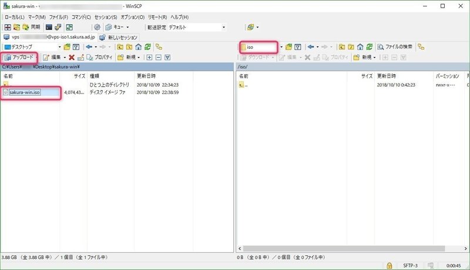This screenshot has width=470, height=270.
Task: Open local プロパティ properties button
Action: coord(99,57)
